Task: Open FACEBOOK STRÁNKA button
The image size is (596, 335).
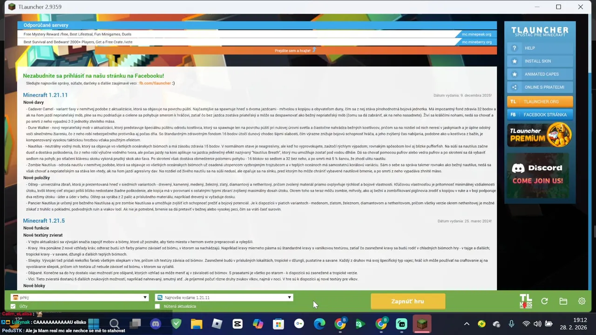Action: 540,114
